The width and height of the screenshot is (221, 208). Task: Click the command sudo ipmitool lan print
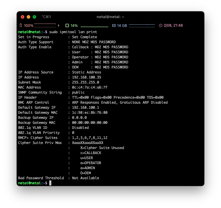(x=73, y=32)
